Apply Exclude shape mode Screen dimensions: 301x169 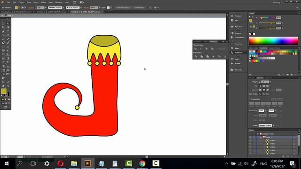pyautogui.click(x=212, y=49)
